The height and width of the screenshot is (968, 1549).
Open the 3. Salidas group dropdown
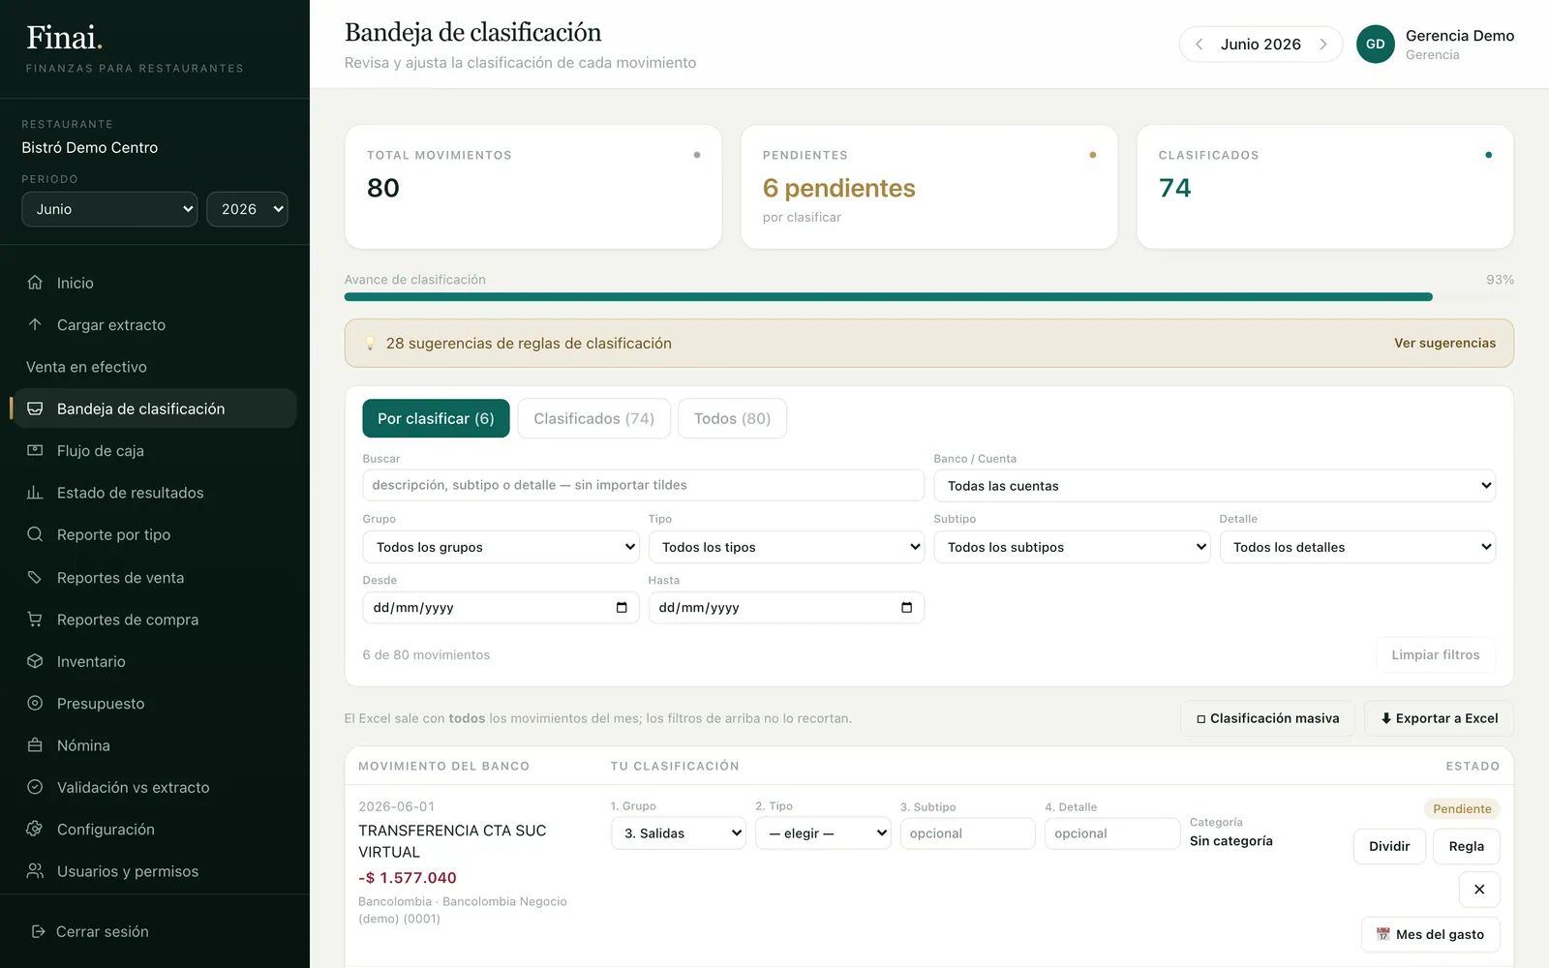coord(679,833)
